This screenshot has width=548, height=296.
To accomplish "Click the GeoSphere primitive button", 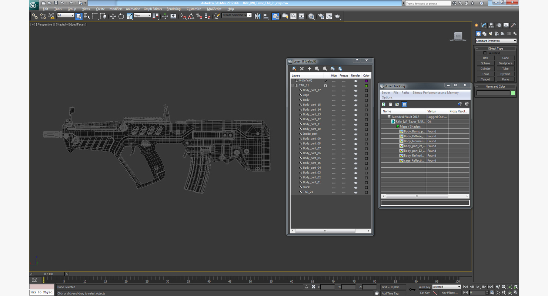I will click(x=505, y=63).
